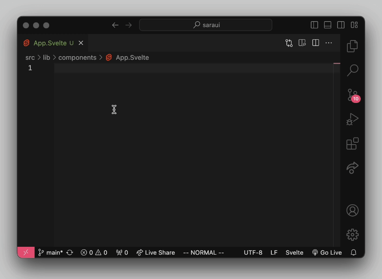382x279 pixels.
Task: Go forward with the right arrow
Action: pyautogui.click(x=128, y=25)
